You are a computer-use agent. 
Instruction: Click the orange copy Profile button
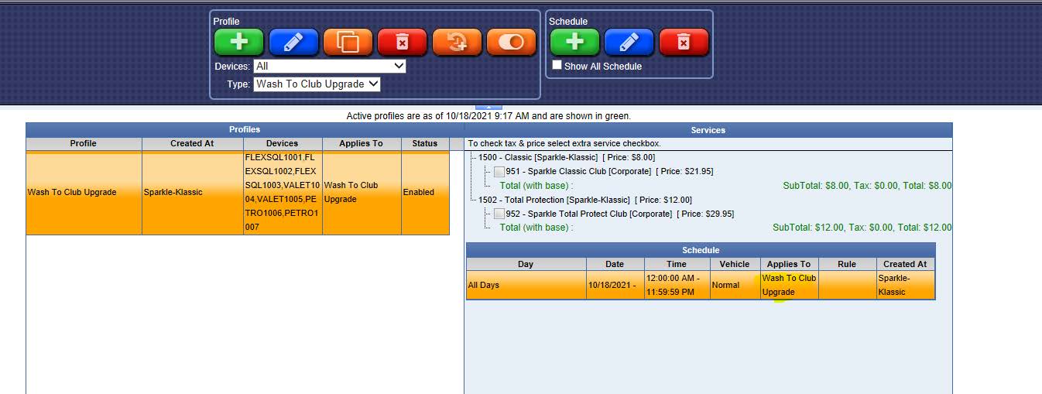coord(348,42)
